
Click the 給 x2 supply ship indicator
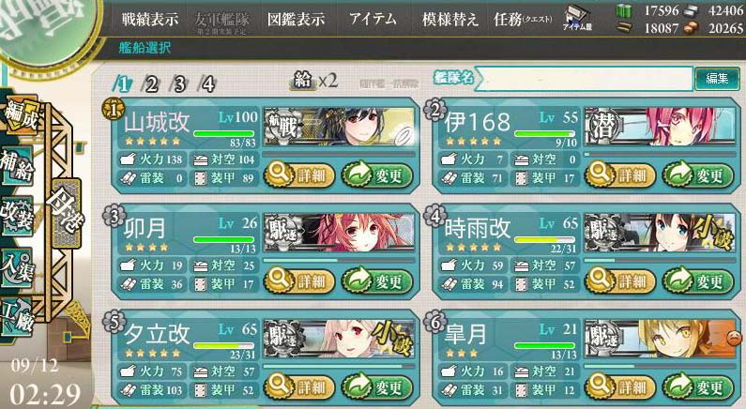314,81
